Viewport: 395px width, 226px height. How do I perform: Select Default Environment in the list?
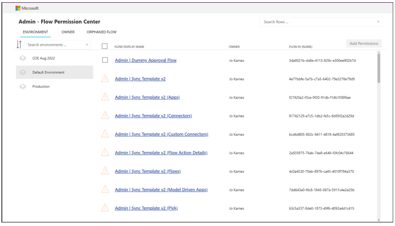48,73
